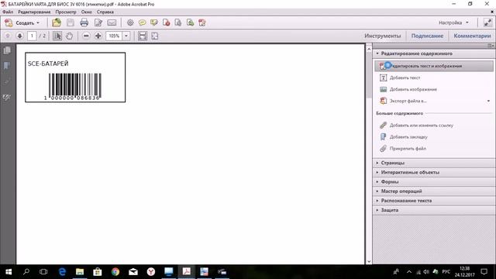The width and height of the screenshot is (496, 279).
Task: Click the Print icon in toolbar
Action: (x=84, y=22)
